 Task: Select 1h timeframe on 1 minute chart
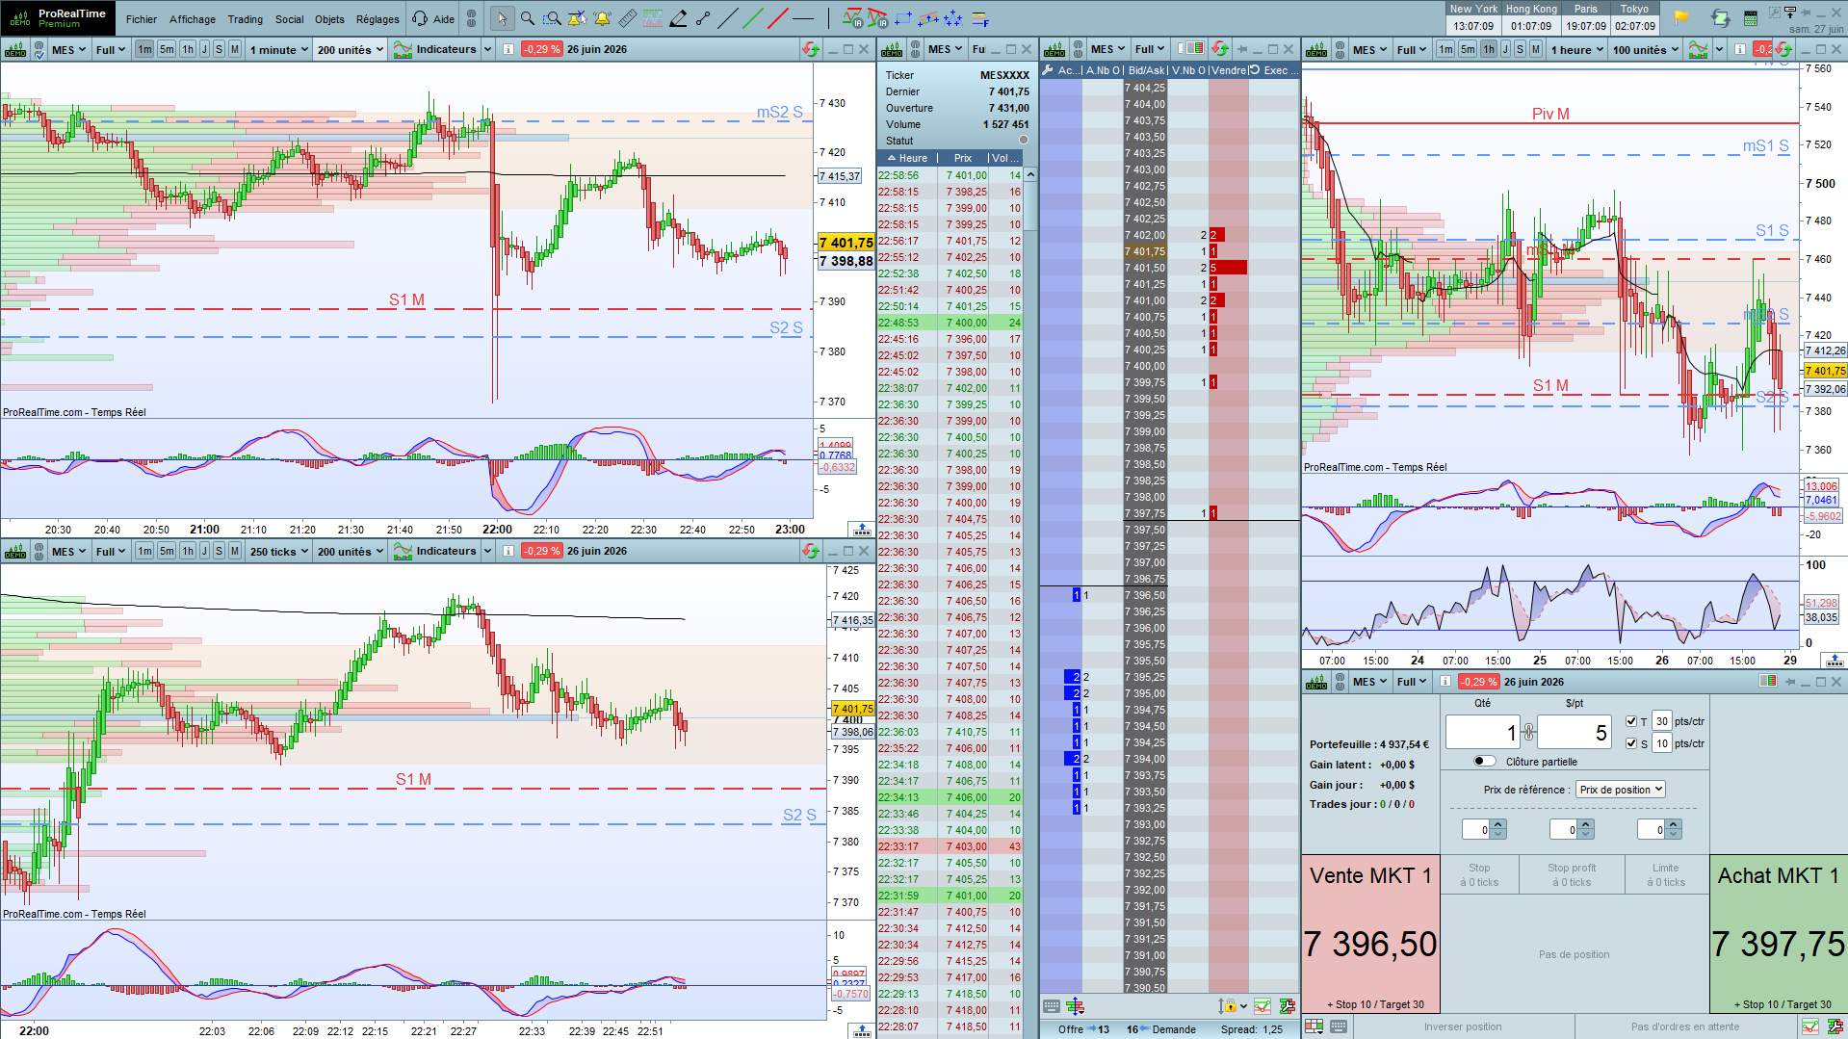pyautogui.click(x=188, y=49)
